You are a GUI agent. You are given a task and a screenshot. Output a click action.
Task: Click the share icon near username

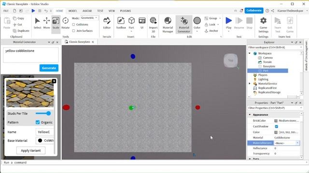click(272, 11)
